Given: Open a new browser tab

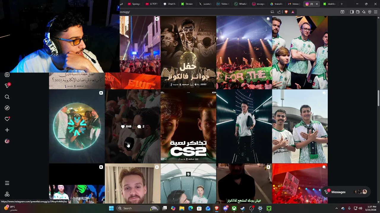Looking at the screenshot, I should point(342,4).
